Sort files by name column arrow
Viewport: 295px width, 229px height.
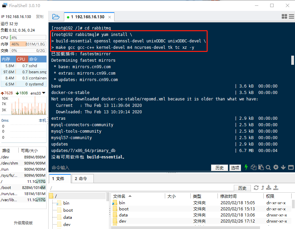point(130,196)
